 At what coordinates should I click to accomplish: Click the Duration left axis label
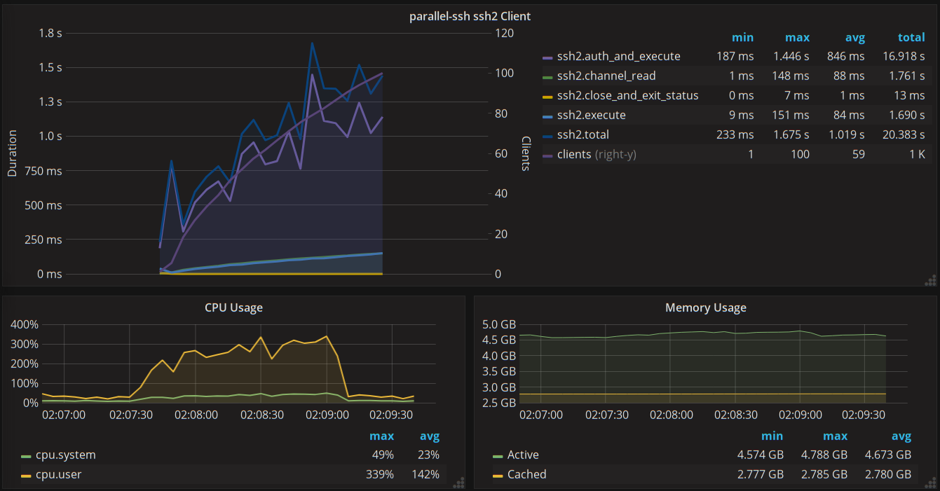[12, 153]
